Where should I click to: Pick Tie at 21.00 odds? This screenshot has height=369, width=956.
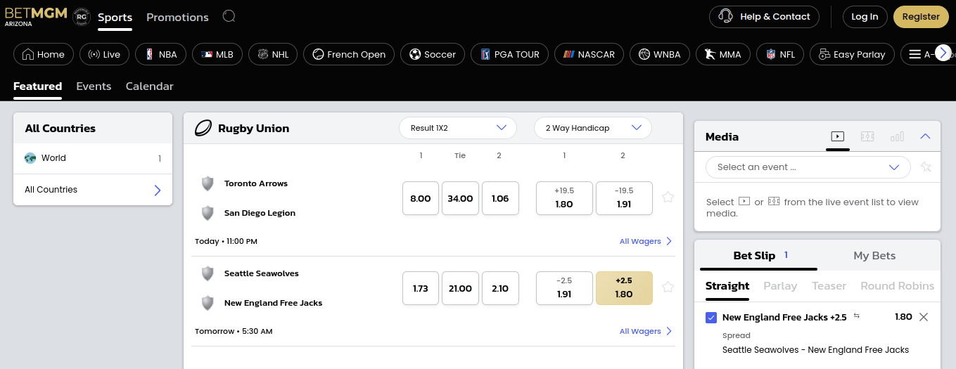pyautogui.click(x=460, y=288)
